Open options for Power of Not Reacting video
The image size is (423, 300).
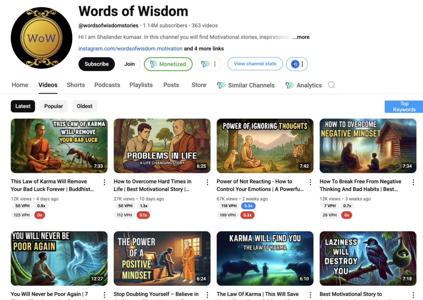tap(311, 182)
